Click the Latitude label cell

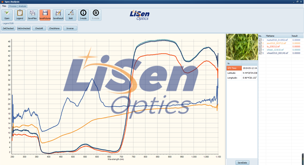pos(234,73)
